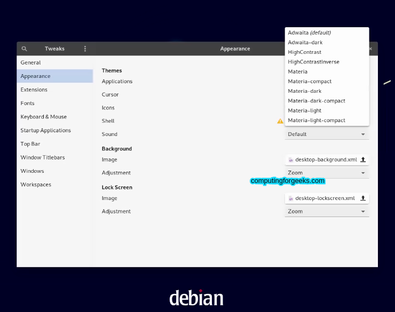Select Adwaita (default) theme option
This screenshot has width=395, height=312.
(327, 33)
